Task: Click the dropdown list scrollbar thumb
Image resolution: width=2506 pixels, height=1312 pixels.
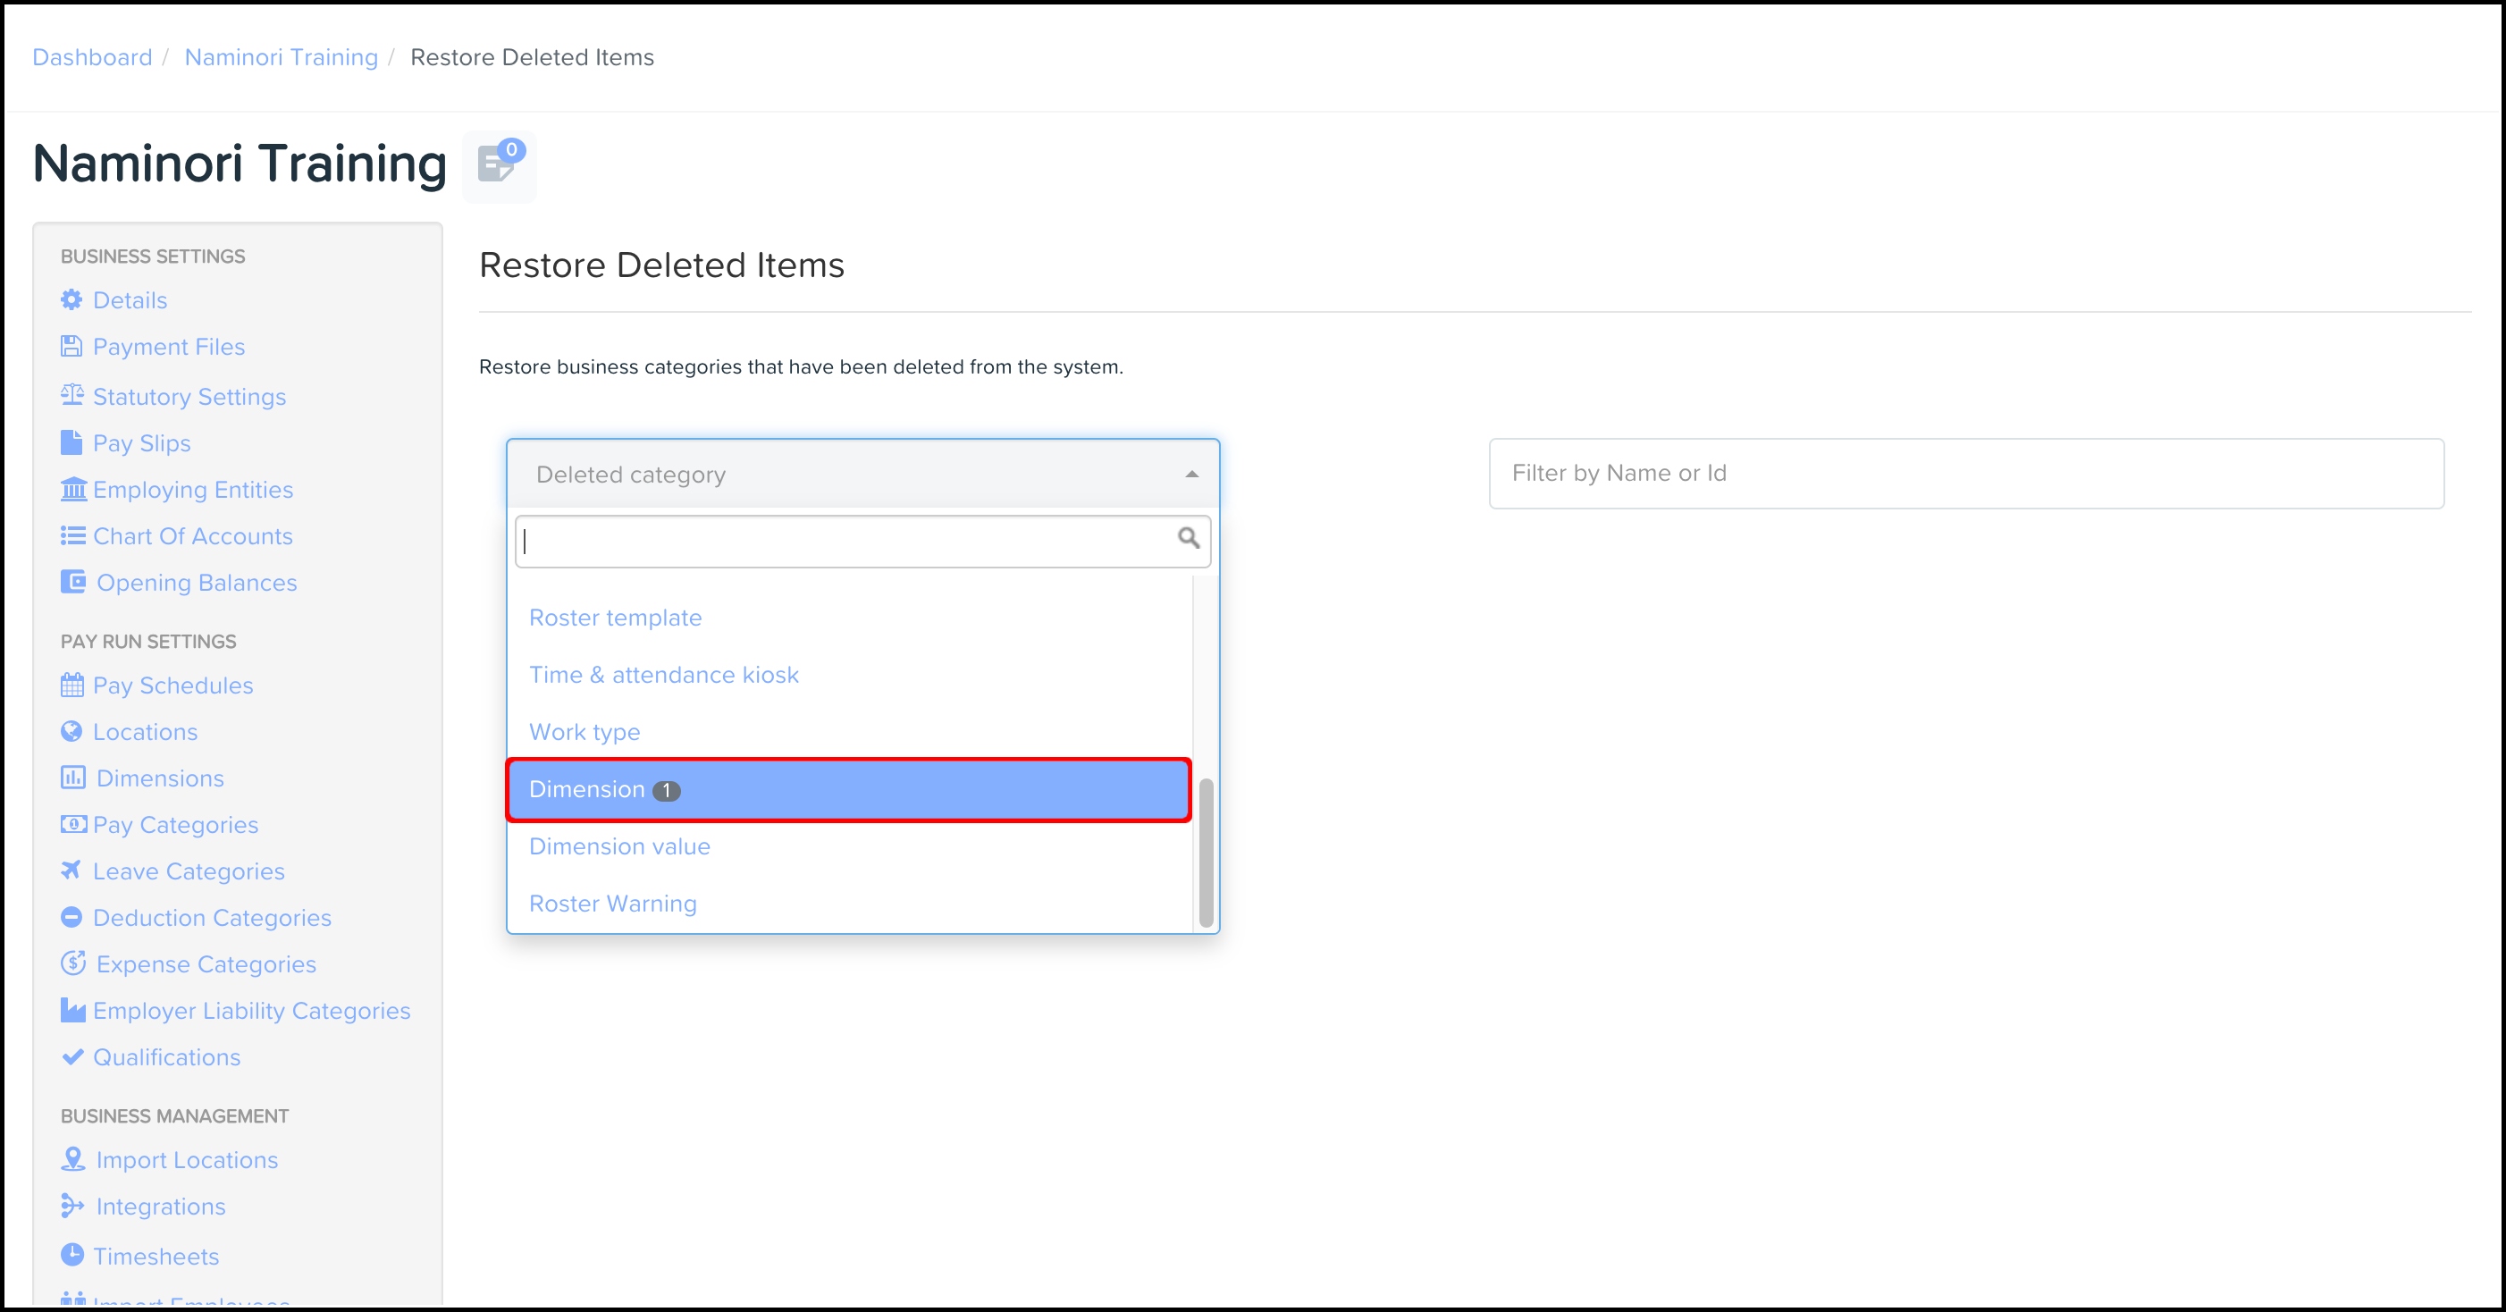Action: [1206, 852]
